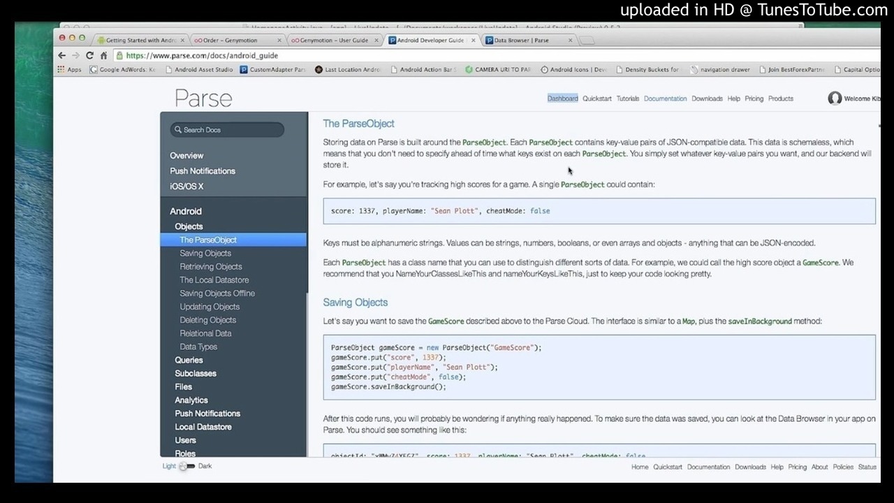
Task: Open the Android Asset Studio bookmark
Action: (199, 70)
